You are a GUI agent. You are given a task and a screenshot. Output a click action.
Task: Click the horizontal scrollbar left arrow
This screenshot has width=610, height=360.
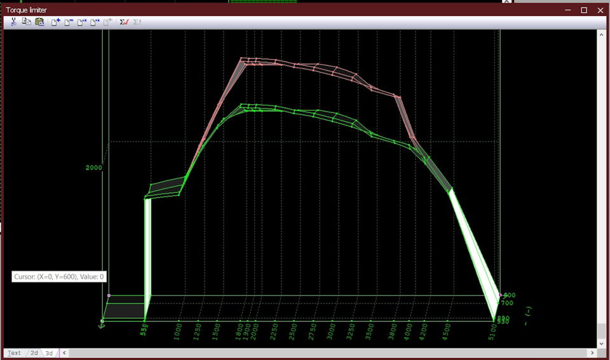click(x=64, y=353)
